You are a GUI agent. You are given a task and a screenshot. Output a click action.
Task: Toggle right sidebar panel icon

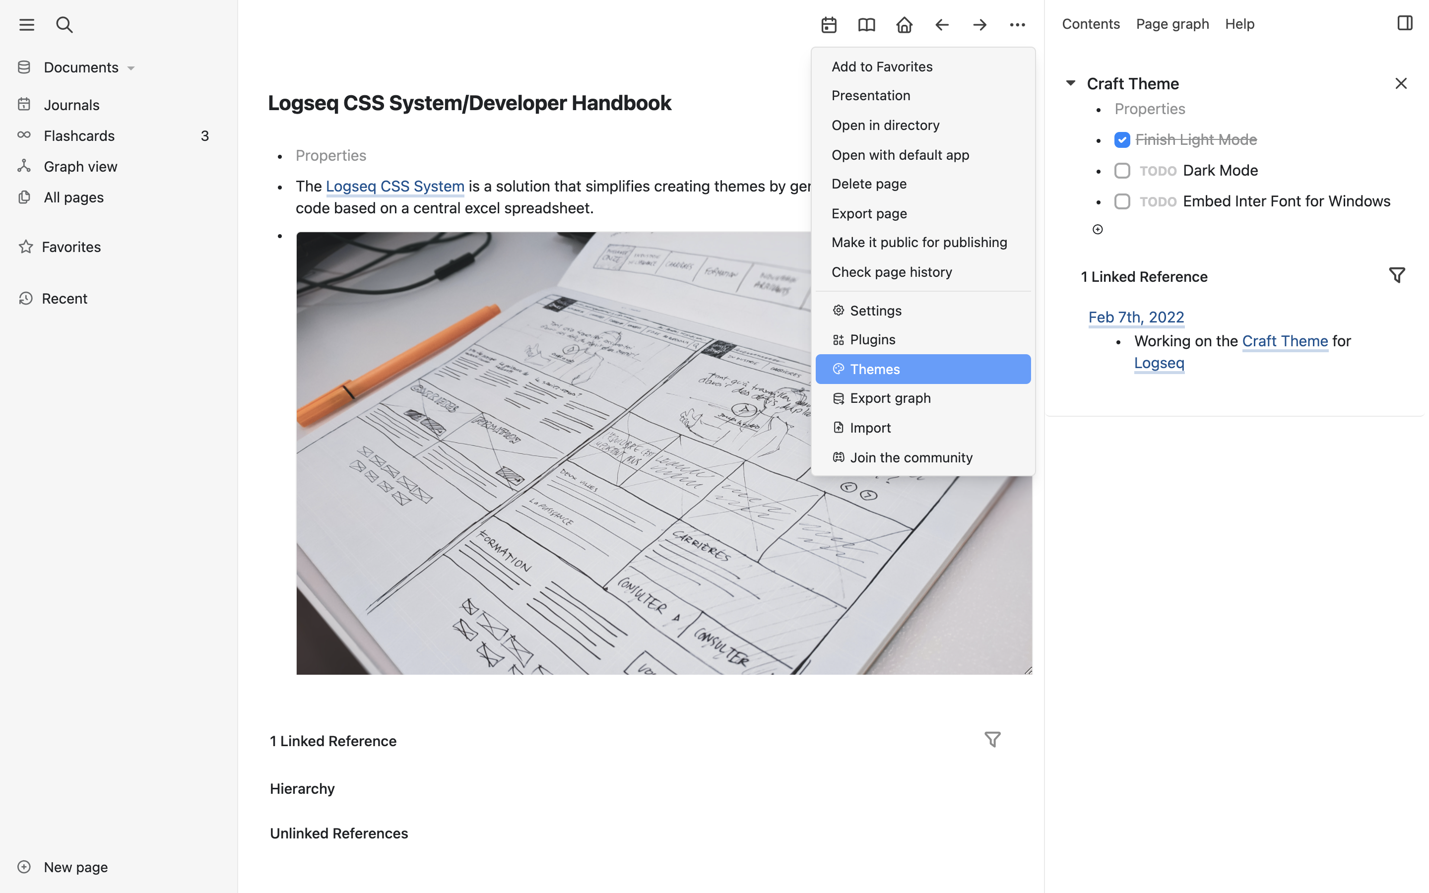coord(1405,24)
